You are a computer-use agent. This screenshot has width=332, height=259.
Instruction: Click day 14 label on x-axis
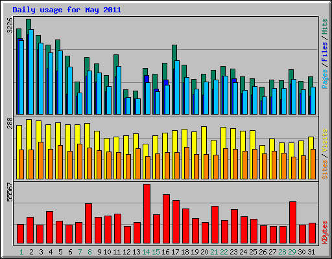146,252
